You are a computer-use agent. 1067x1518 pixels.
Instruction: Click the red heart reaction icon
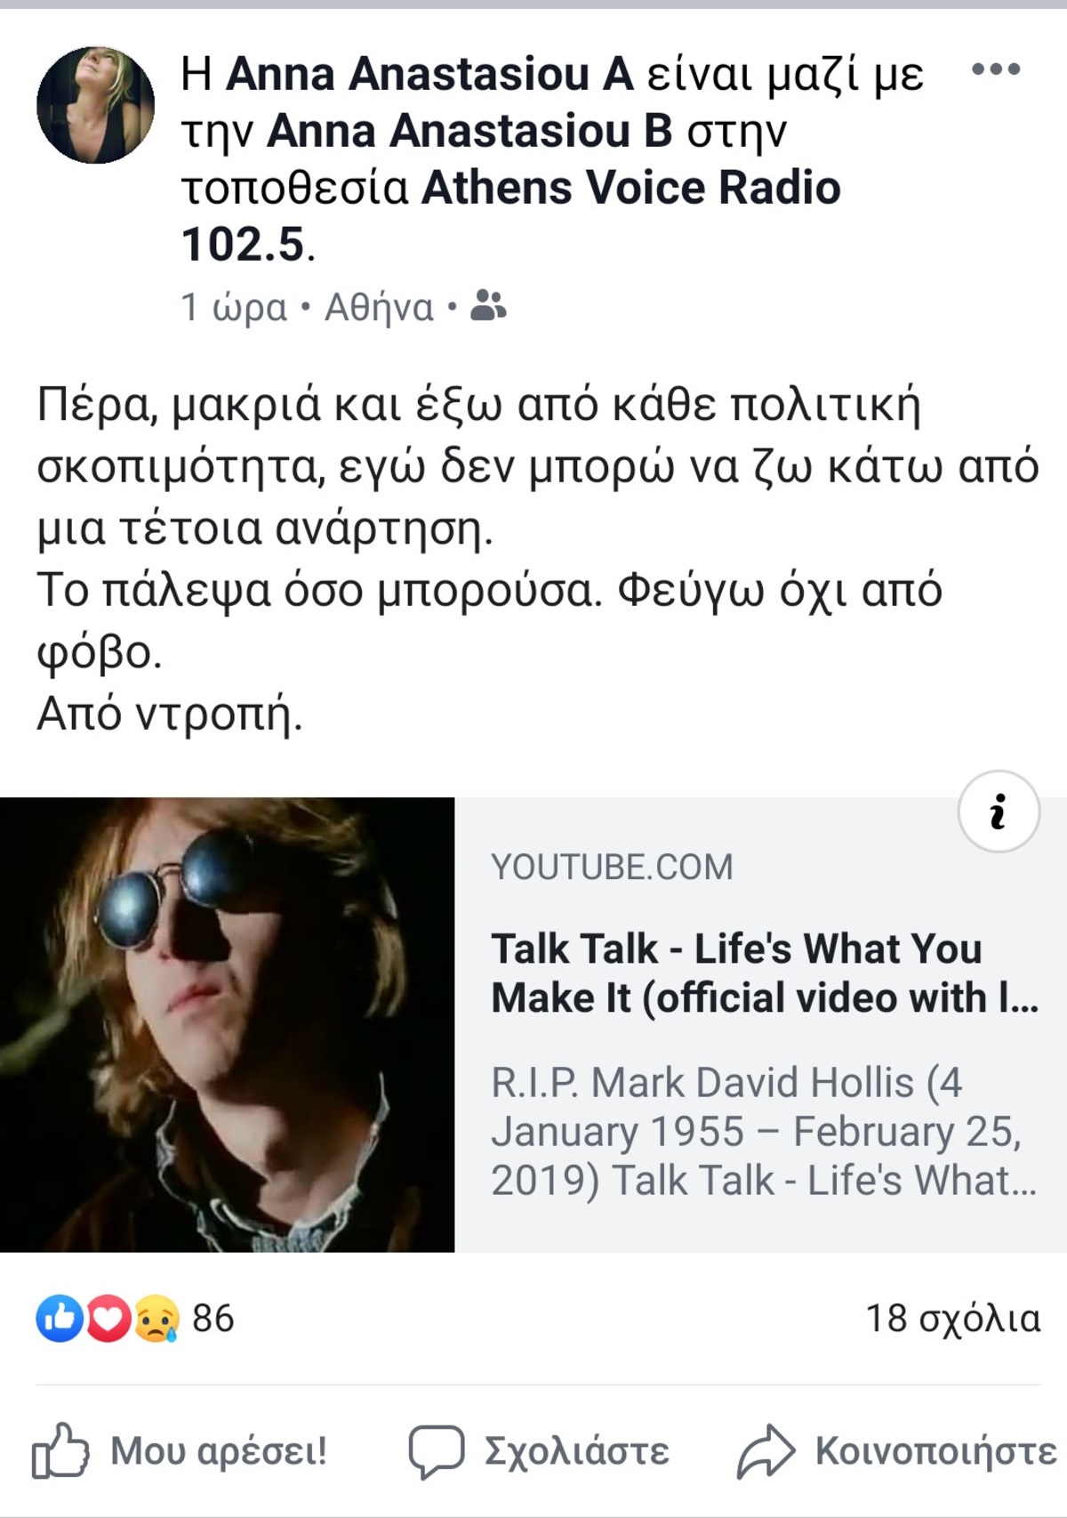tap(108, 1319)
